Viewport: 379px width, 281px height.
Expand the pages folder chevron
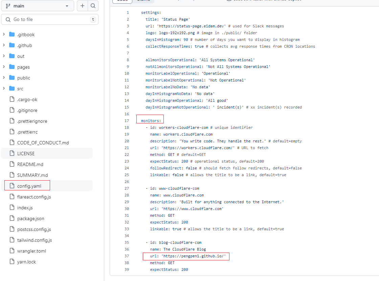tap(4, 67)
